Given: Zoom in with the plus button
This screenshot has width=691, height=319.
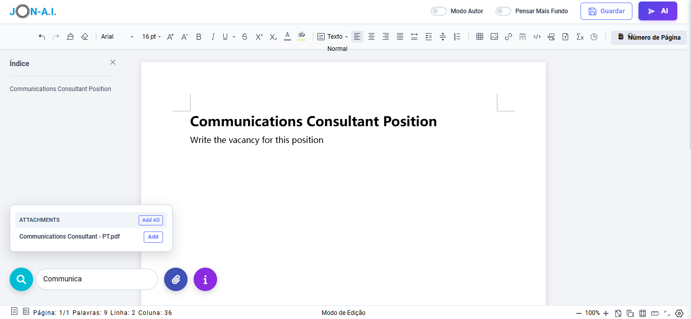Looking at the screenshot, I should click(x=606, y=313).
